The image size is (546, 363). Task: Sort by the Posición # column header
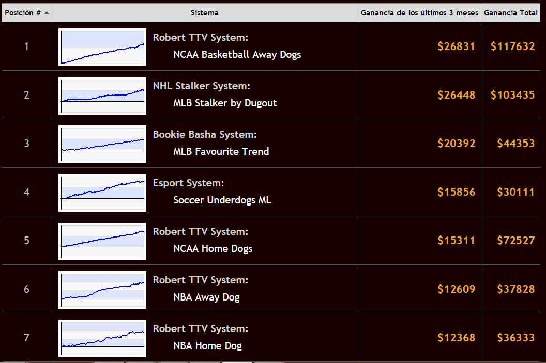(27, 13)
